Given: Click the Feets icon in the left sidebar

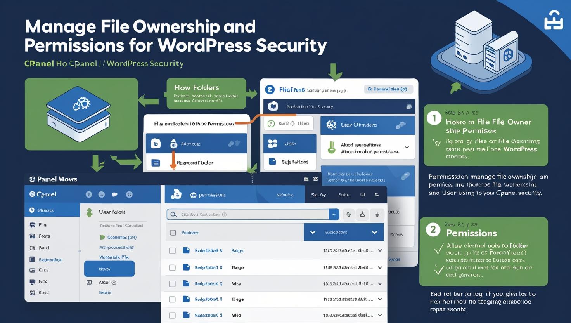Looking at the screenshot, I should pos(33,236).
